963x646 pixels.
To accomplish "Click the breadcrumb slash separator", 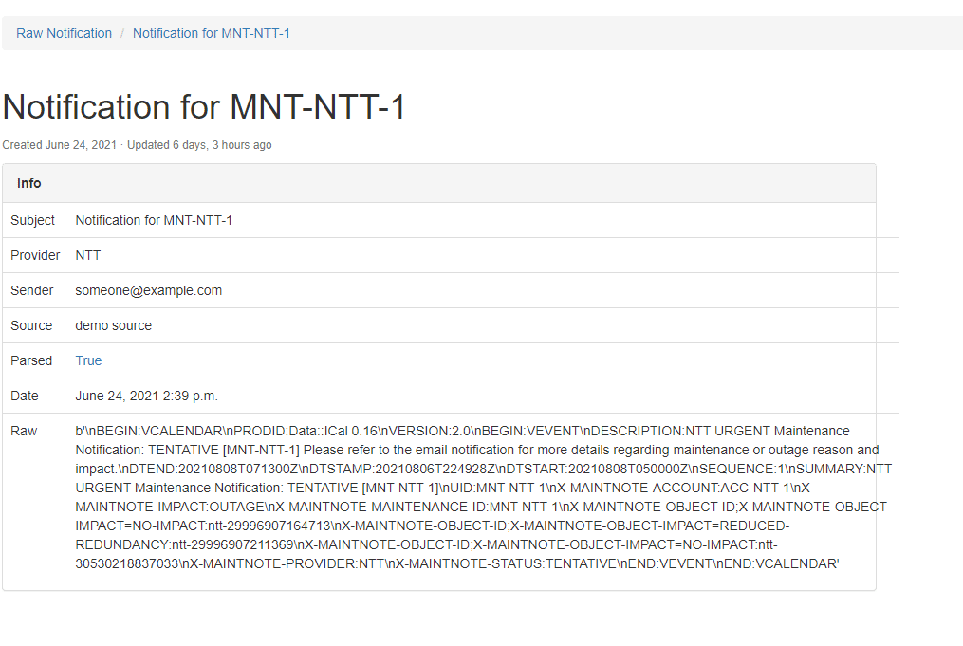I will click(122, 33).
